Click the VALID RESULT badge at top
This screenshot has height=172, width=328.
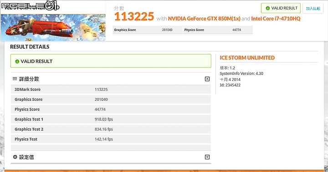[281, 8]
